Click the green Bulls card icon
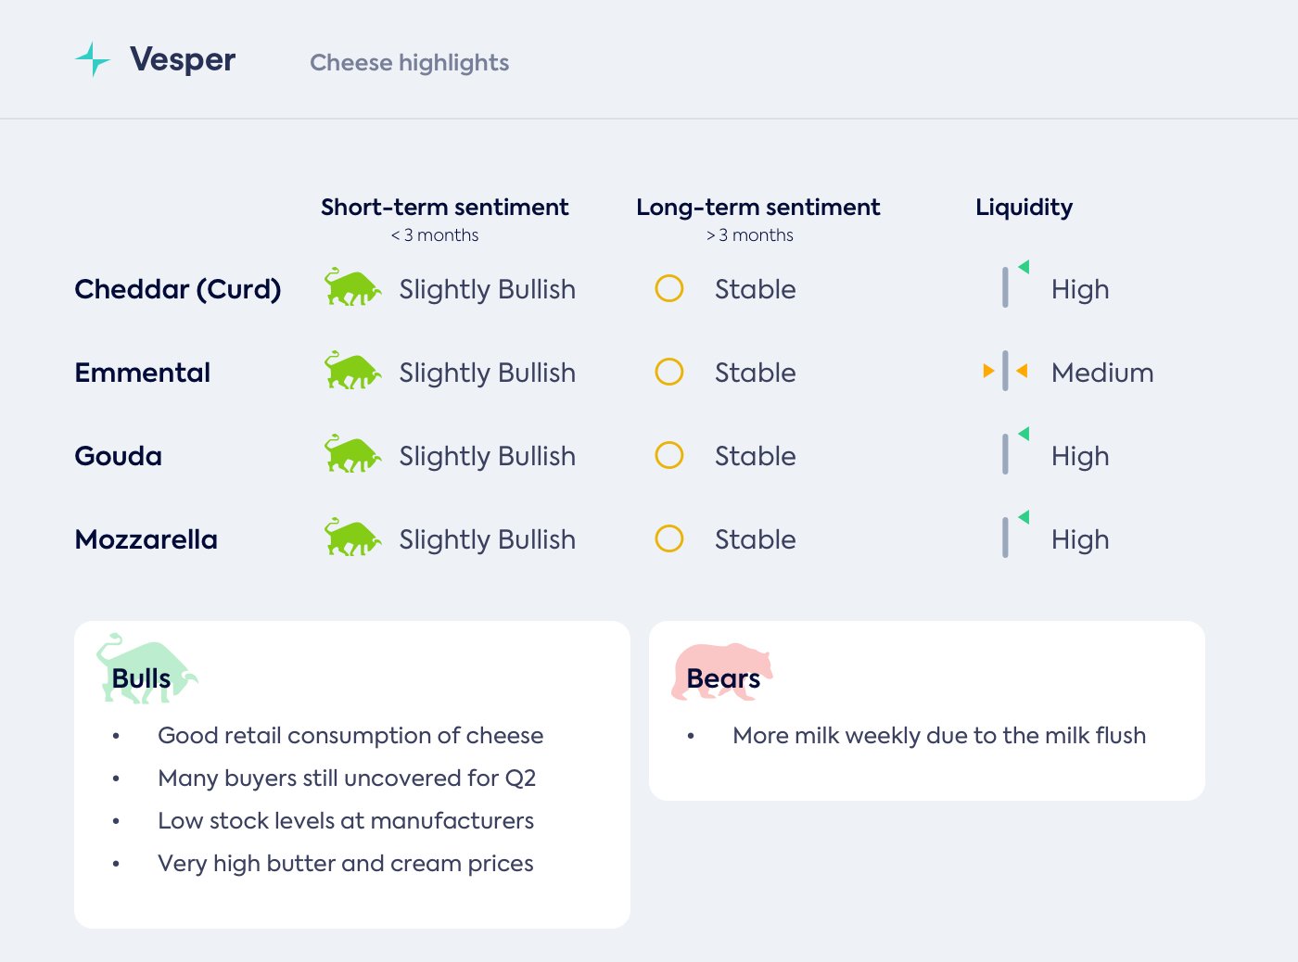This screenshot has width=1298, height=962. [x=146, y=669]
